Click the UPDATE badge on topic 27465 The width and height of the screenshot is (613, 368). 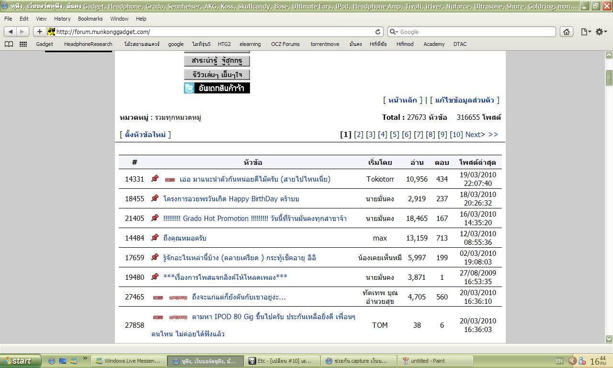pyautogui.click(x=178, y=298)
